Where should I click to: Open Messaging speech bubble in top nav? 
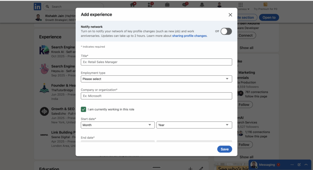pyautogui.click(x=185, y=5)
